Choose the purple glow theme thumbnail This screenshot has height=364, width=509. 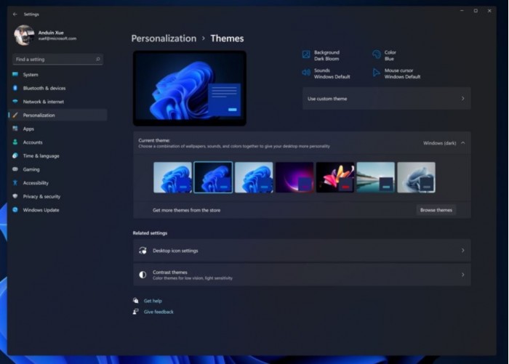click(294, 177)
